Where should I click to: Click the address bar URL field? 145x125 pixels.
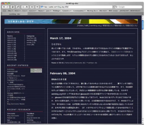click(x=77, y=7)
